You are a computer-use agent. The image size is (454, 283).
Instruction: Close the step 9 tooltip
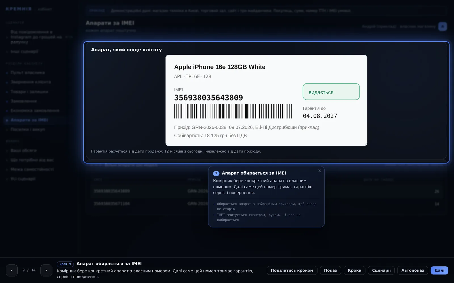320,171
